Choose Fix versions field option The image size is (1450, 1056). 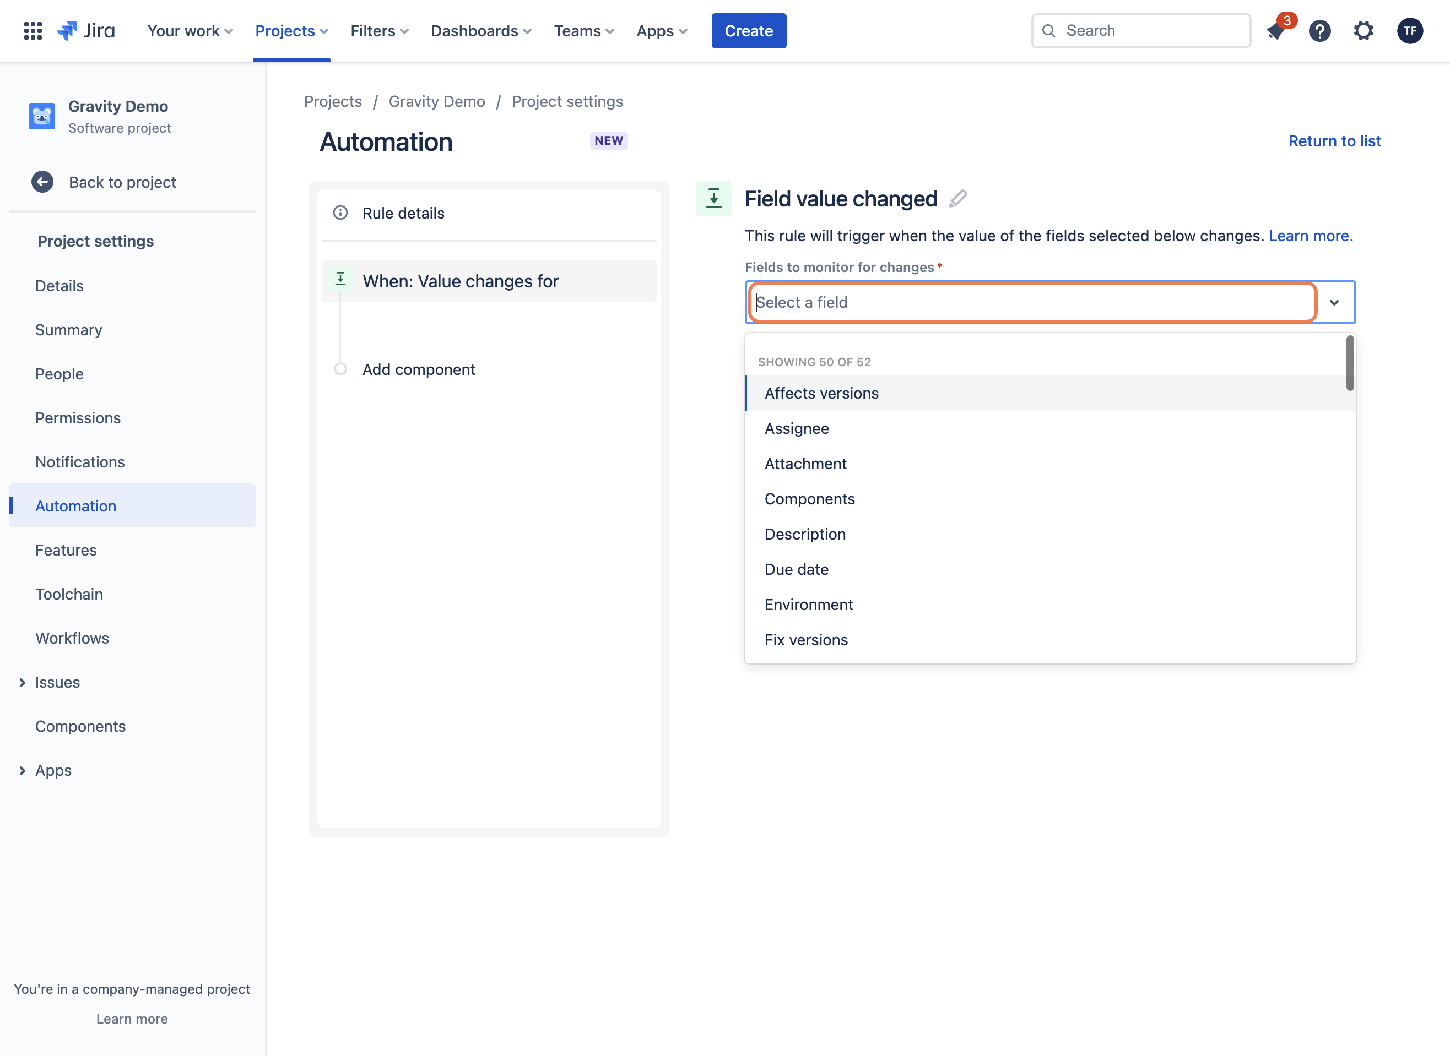(1050, 639)
